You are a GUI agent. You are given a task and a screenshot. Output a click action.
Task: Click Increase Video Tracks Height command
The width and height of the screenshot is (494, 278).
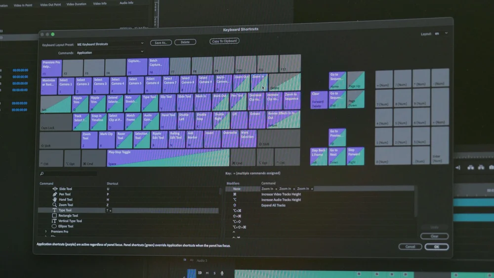(281, 194)
